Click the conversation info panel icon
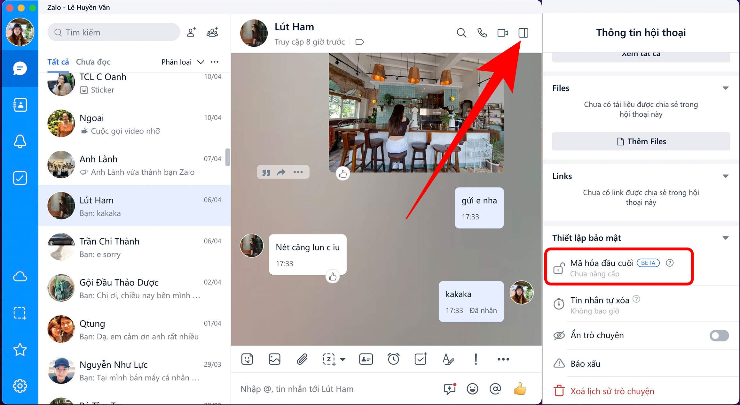Screen dimensions: 740x405 tap(524, 33)
